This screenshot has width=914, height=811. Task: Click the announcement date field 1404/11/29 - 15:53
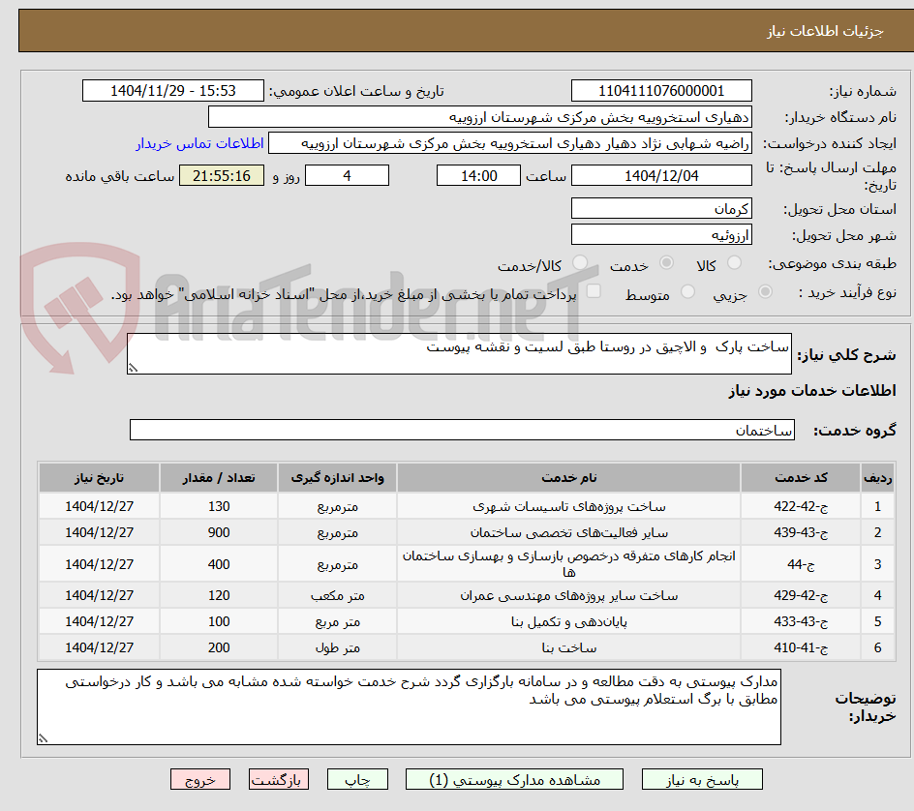(x=173, y=91)
